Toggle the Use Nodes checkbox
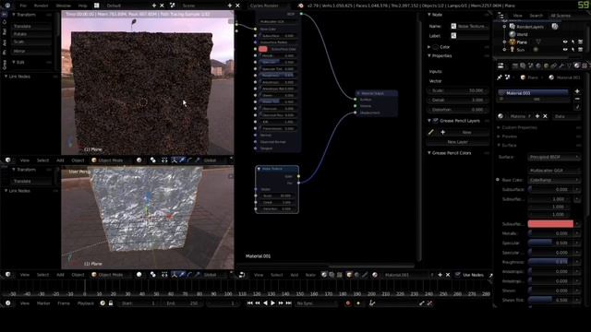This screenshot has width=591, height=332. (x=457, y=275)
